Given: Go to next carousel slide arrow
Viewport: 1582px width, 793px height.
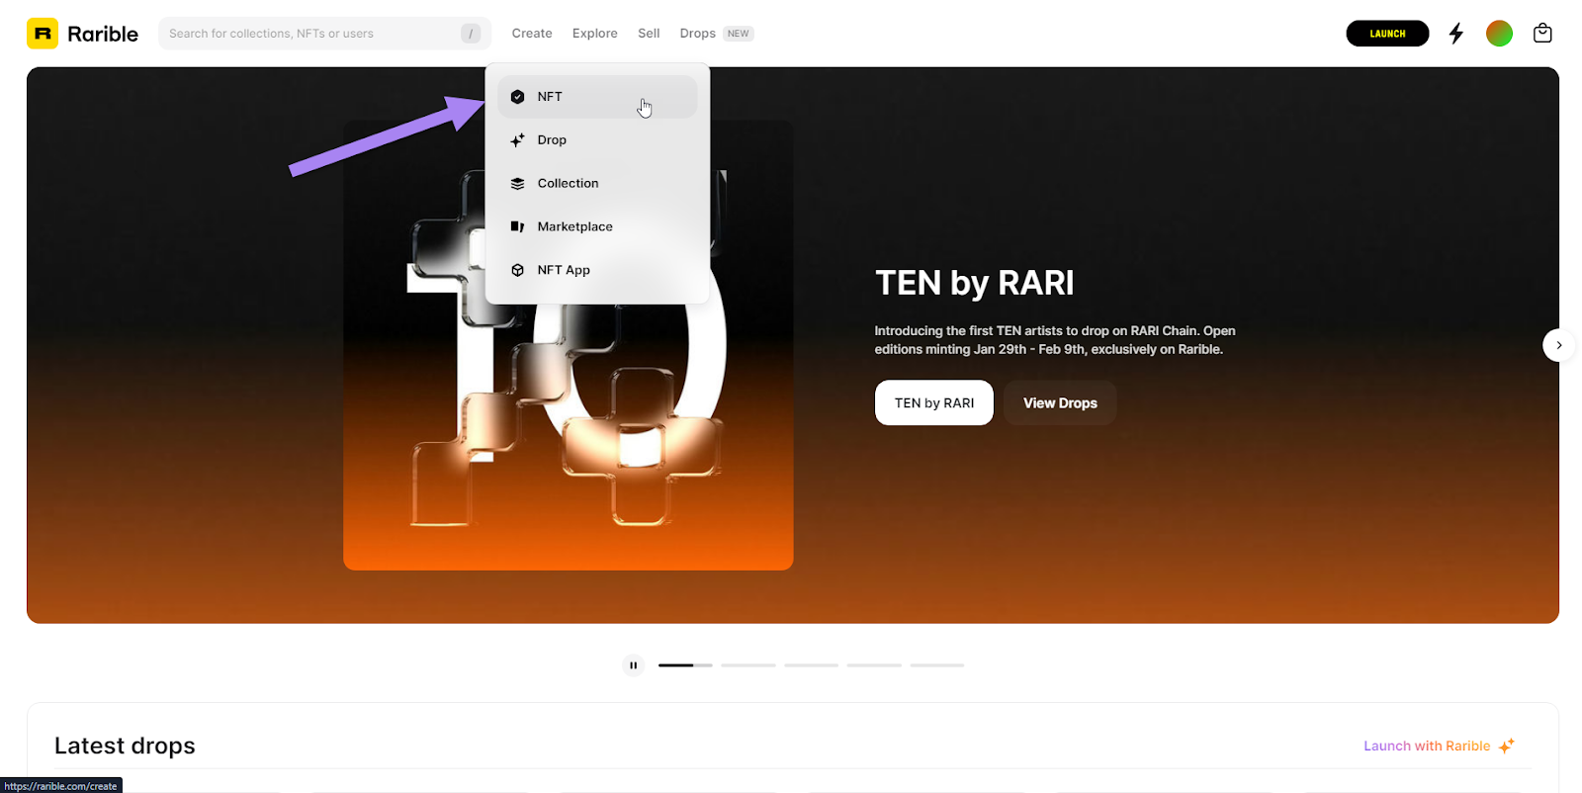Looking at the screenshot, I should click(x=1558, y=345).
